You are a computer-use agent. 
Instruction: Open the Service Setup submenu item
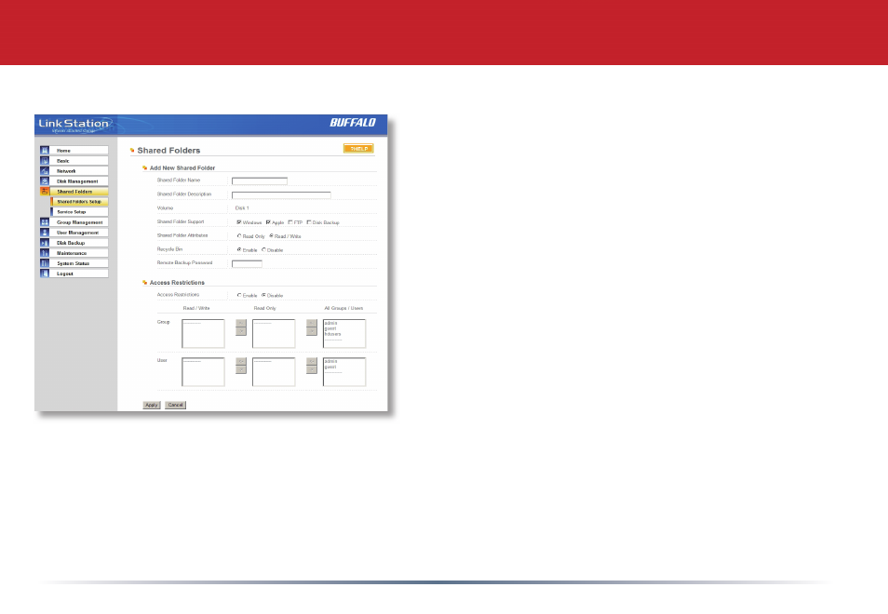(x=79, y=212)
